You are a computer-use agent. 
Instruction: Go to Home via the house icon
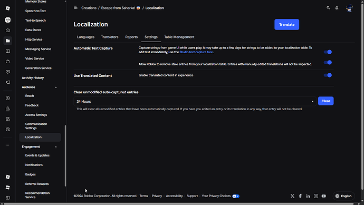pos(8,30)
